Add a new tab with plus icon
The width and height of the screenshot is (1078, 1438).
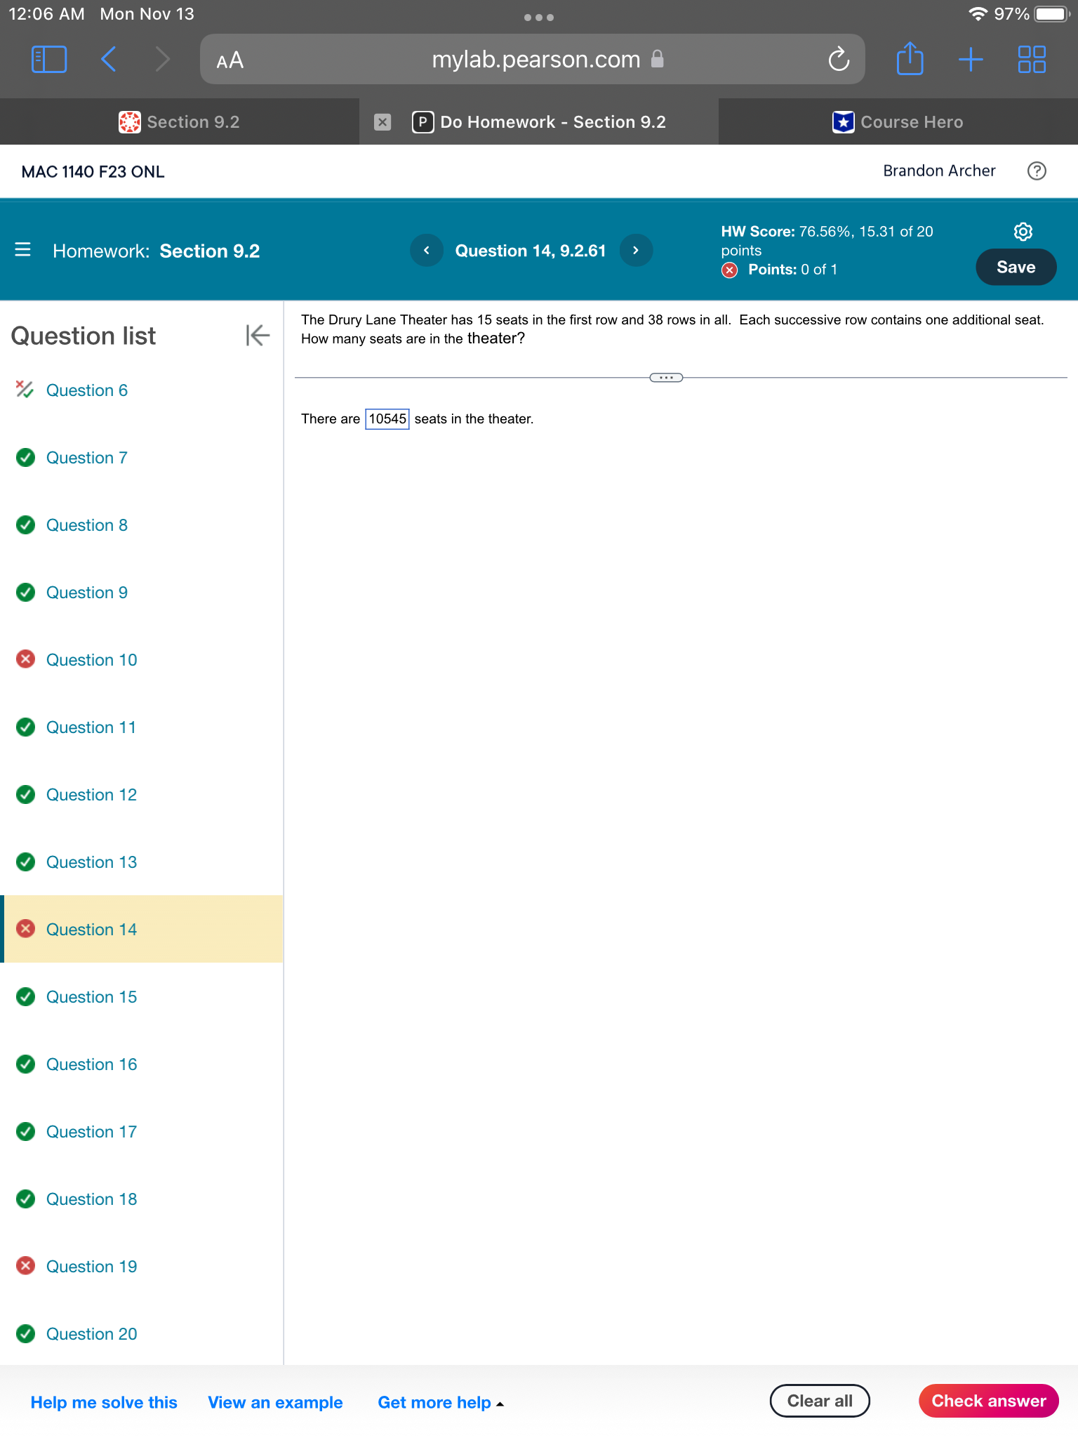(x=971, y=60)
